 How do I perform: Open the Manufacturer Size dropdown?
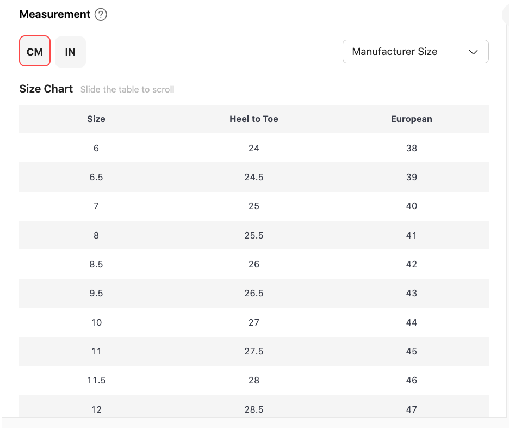tap(415, 51)
